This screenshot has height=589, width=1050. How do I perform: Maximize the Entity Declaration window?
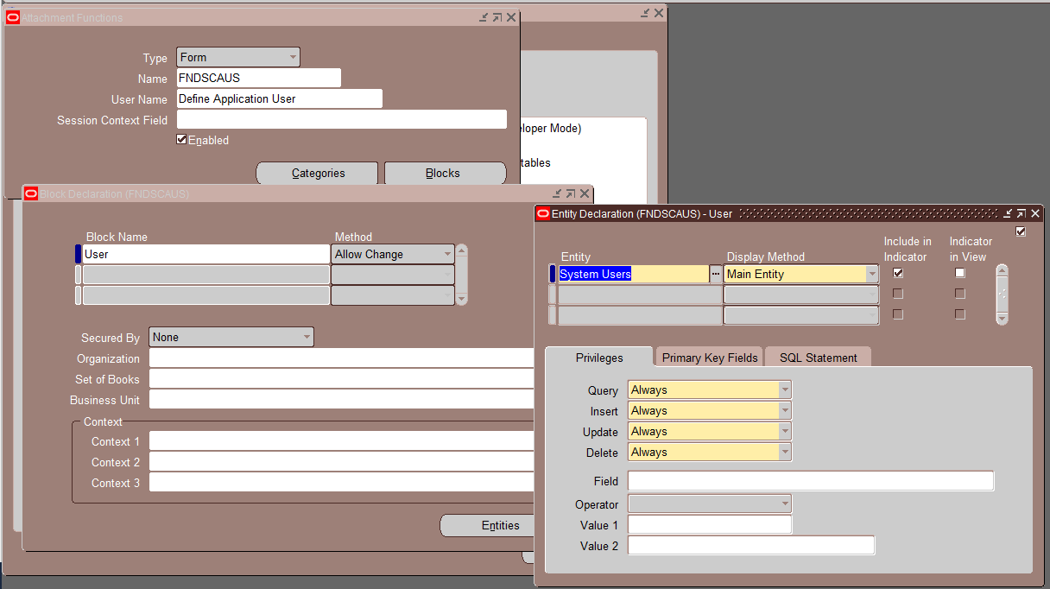point(1022,213)
